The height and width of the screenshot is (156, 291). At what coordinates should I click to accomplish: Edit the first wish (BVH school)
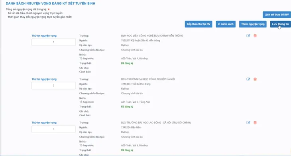[x=248, y=35]
